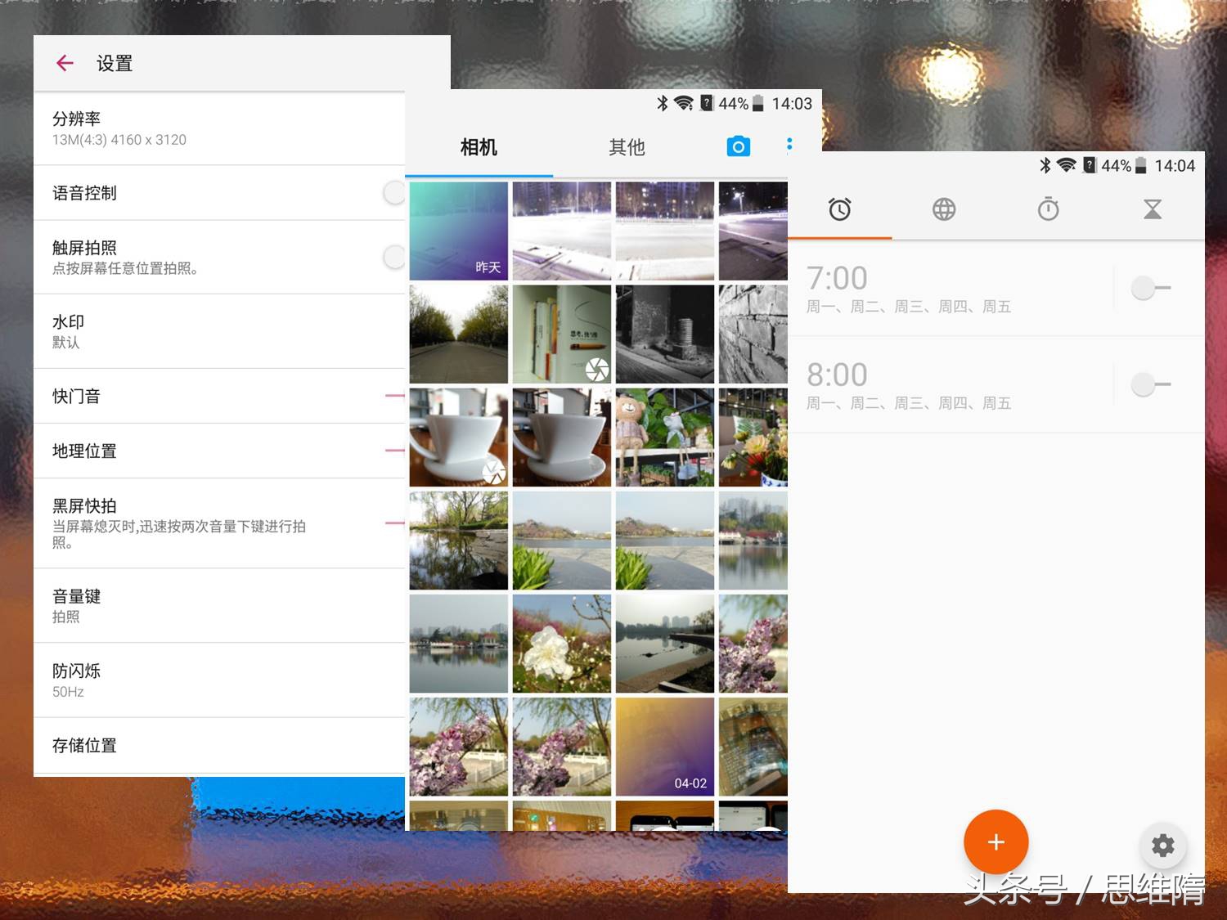Toggle the 语音控制 switch
Screen dimensions: 1227x920
pos(393,193)
